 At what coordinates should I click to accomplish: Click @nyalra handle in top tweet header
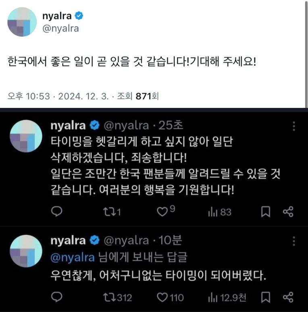click(60, 29)
